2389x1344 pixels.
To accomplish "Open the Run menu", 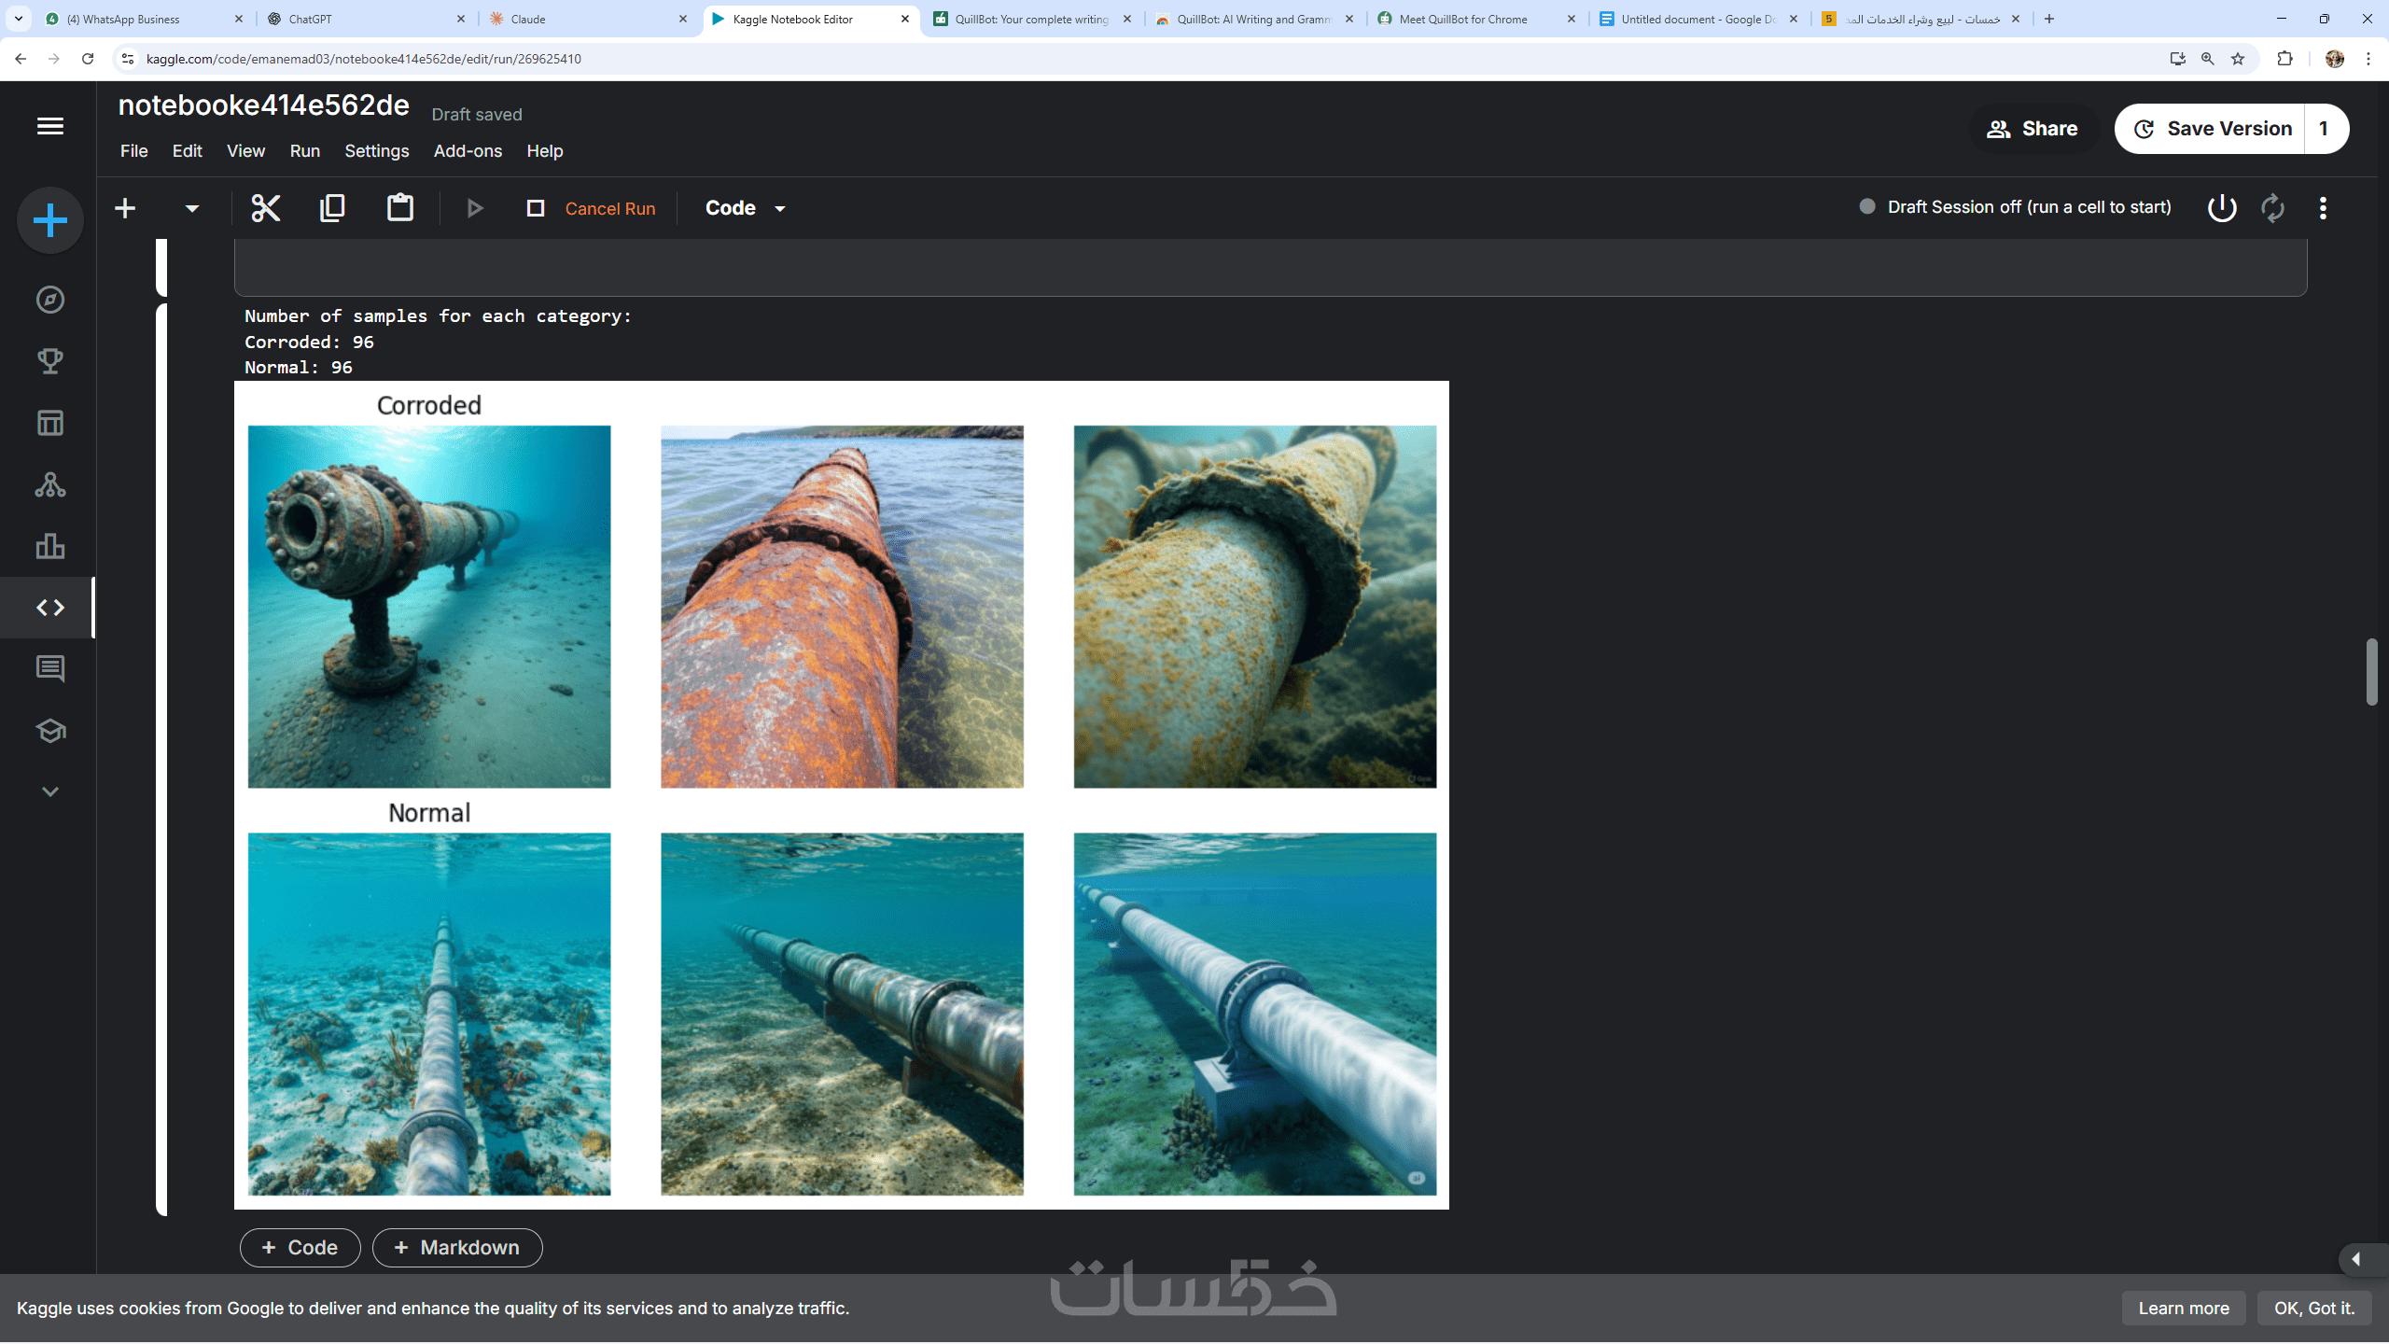I will (x=304, y=151).
